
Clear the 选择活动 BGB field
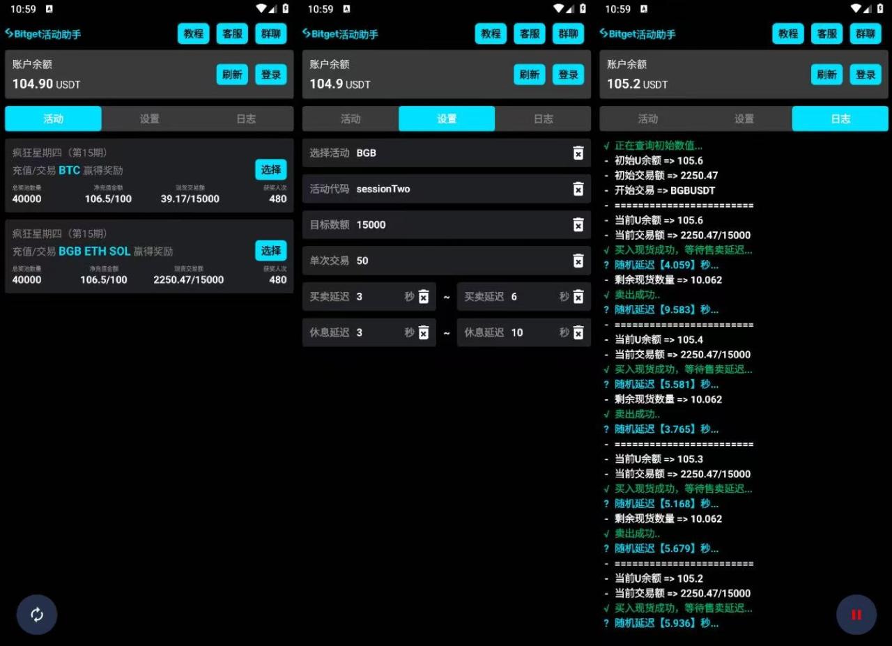pos(578,153)
